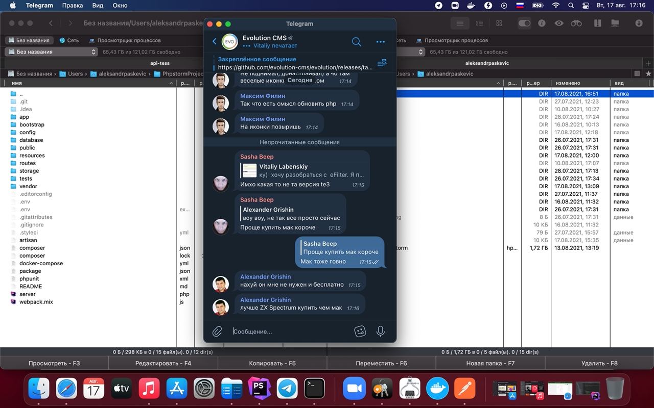This screenshot has width=654, height=408.
Task: Click 'Редактировать - F4' button
Action: [163, 363]
